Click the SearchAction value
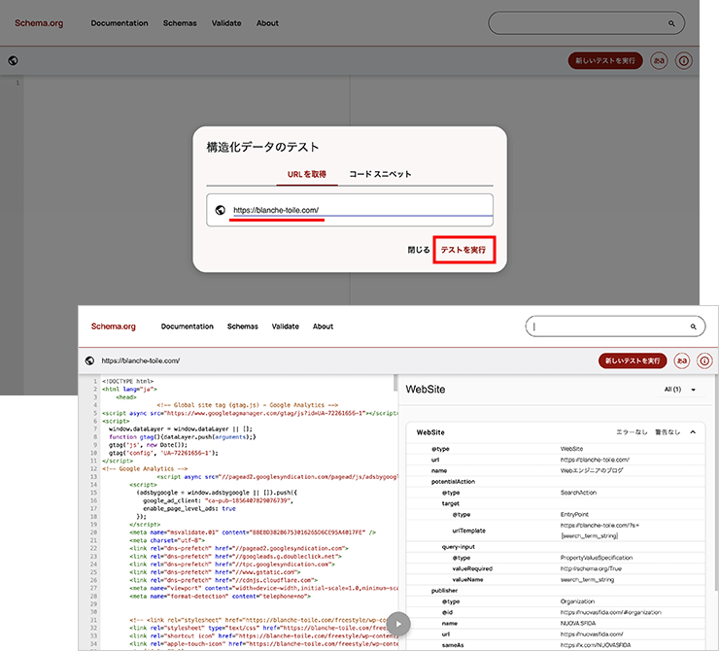The image size is (719, 651). pos(578,493)
